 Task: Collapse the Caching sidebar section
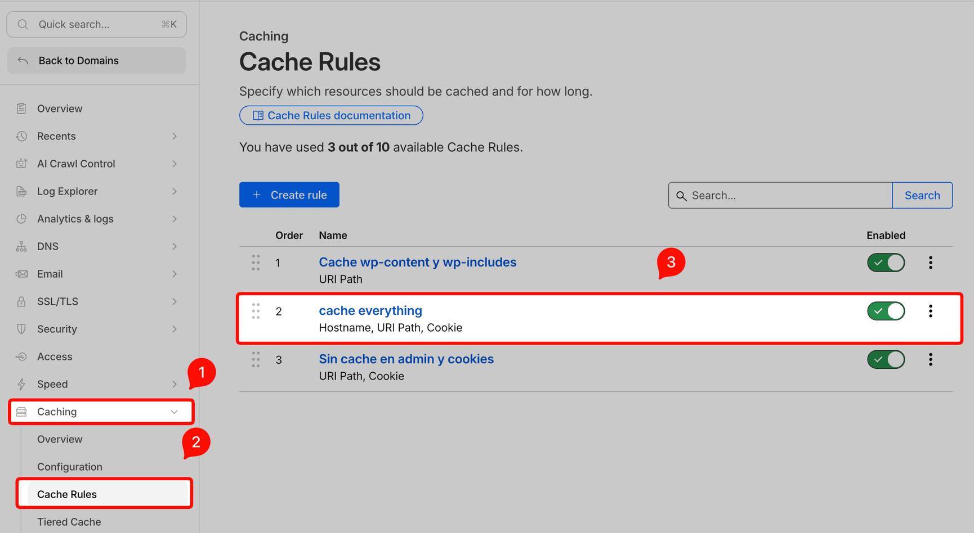click(174, 412)
